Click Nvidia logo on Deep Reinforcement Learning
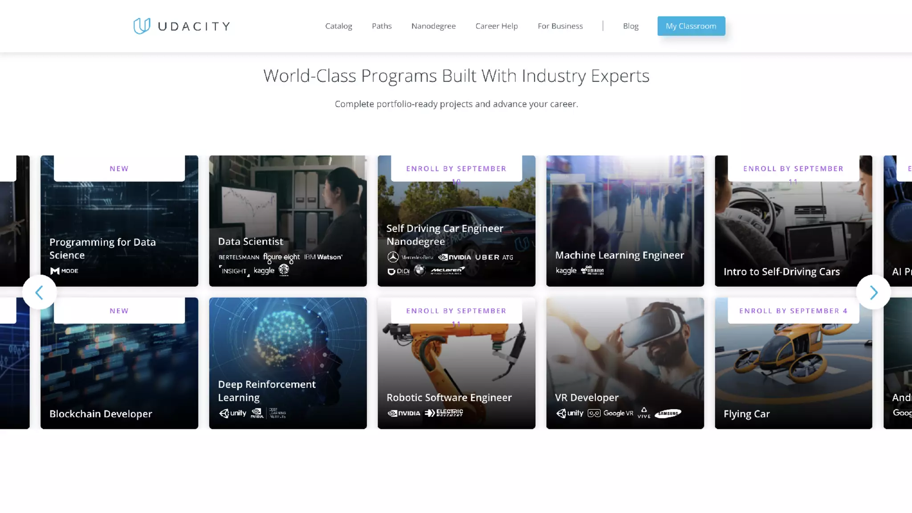The width and height of the screenshot is (912, 513). tap(257, 413)
